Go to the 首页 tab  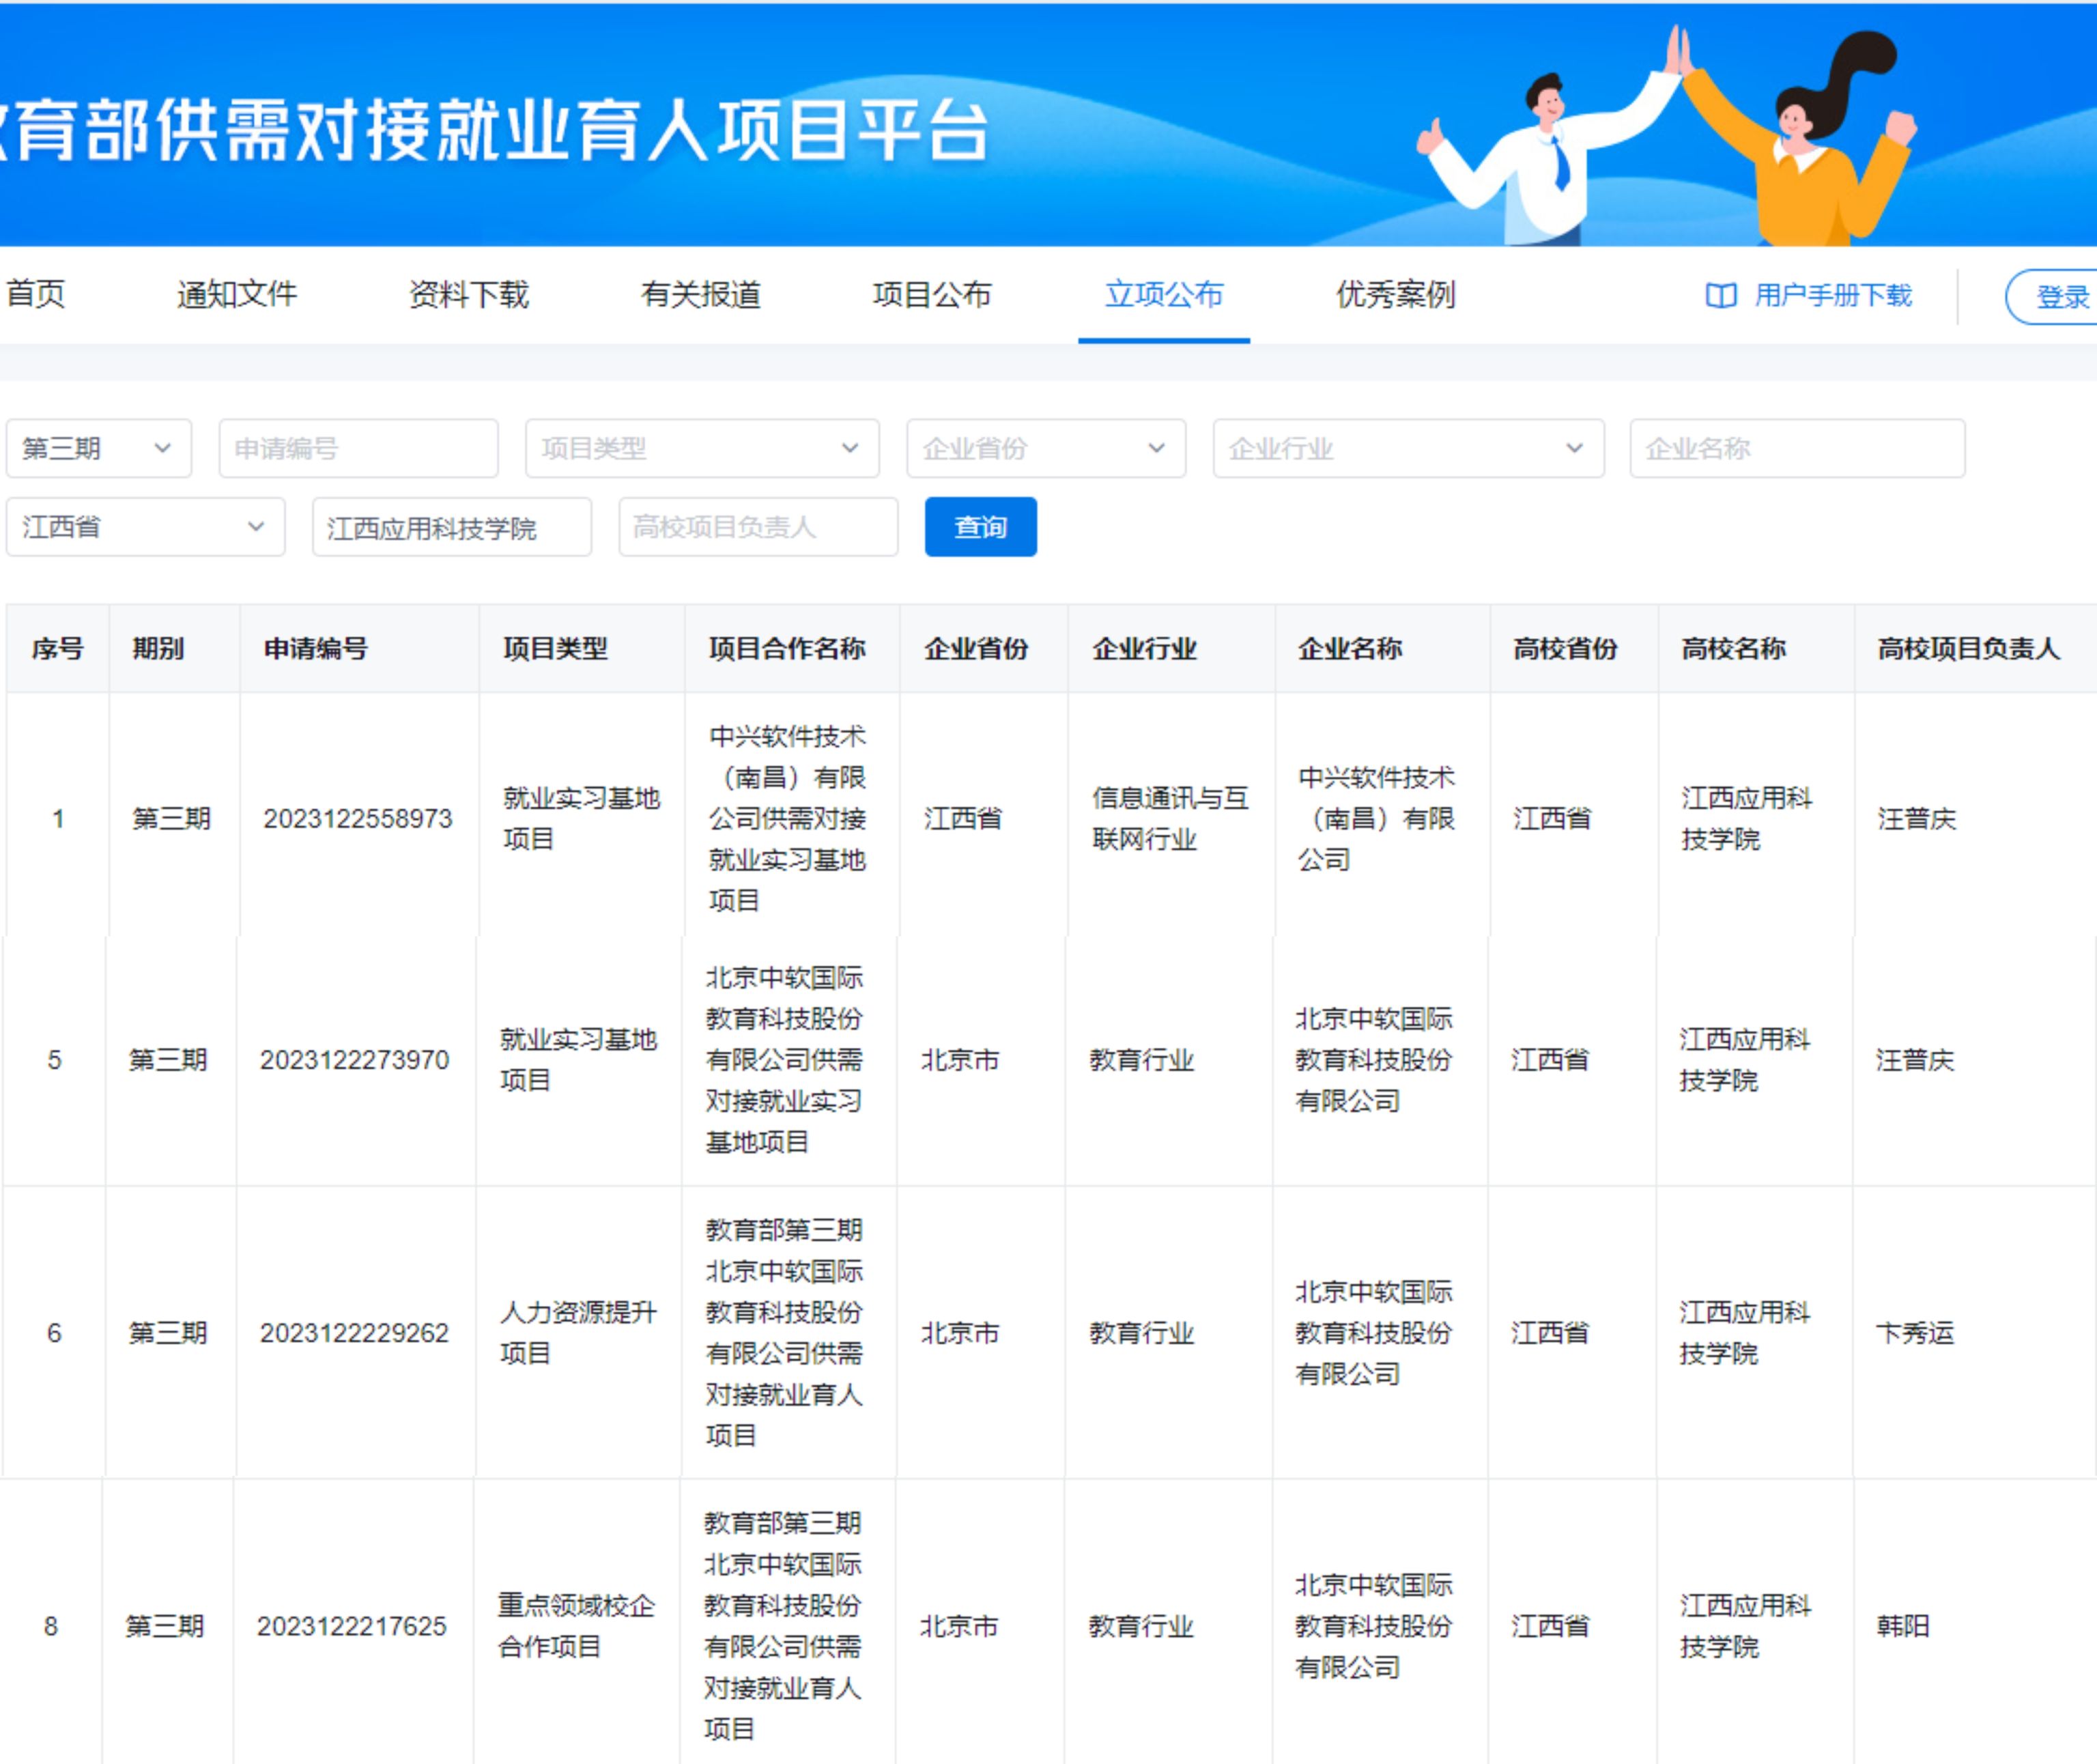click(36, 294)
